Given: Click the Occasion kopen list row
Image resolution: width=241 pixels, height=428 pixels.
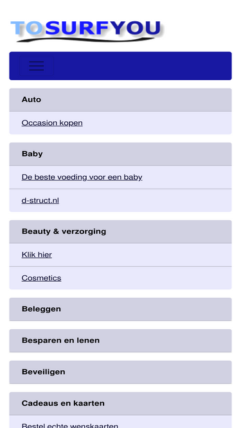Looking at the screenshot, I should [121, 123].
